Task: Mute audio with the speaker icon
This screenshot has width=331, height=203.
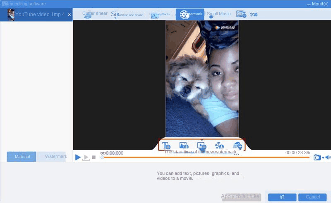Action: click(328, 158)
